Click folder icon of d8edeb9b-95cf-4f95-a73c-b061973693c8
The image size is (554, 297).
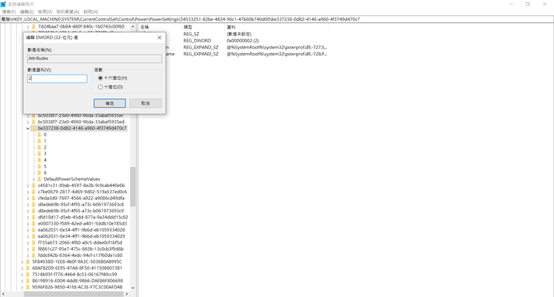(x=34, y=205)
